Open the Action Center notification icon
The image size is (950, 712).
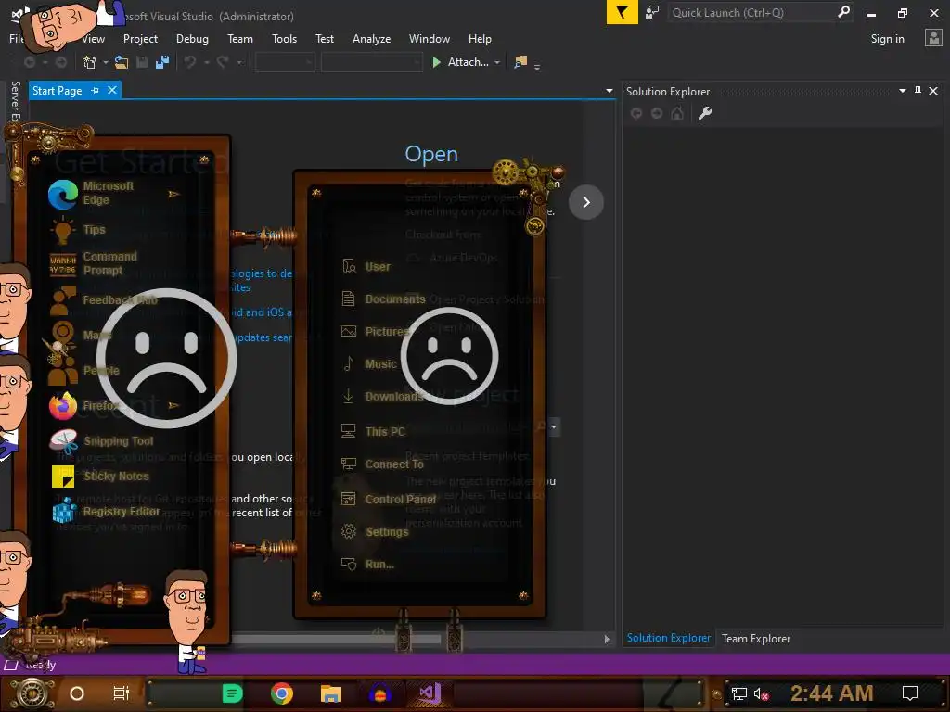coord(909,693)
